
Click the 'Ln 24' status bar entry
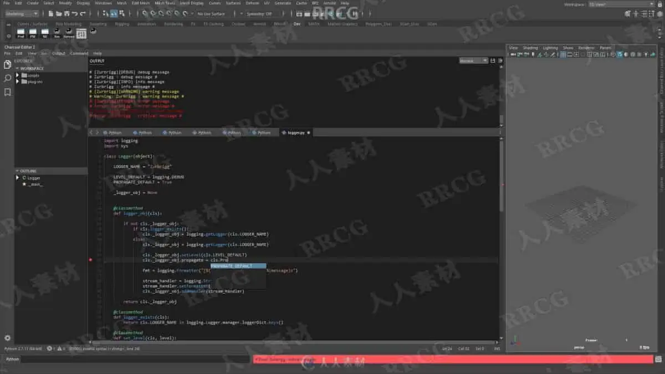click(447, 349)
